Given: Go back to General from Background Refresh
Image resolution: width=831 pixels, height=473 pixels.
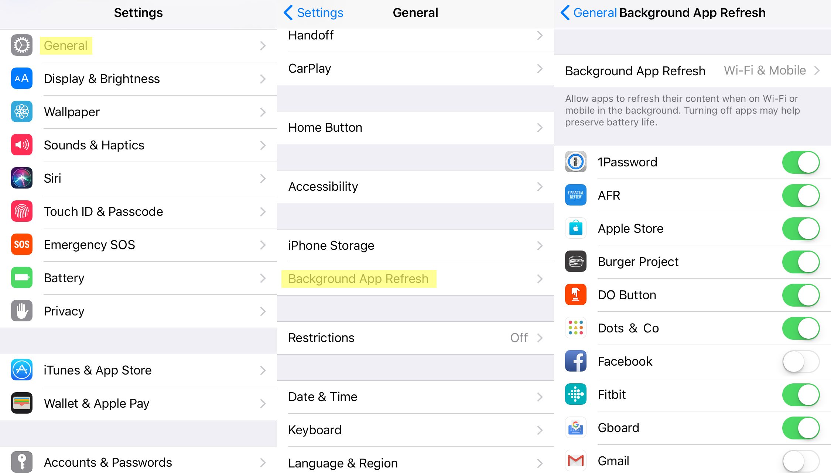Looking at the screenshot, I should point(588,13).
